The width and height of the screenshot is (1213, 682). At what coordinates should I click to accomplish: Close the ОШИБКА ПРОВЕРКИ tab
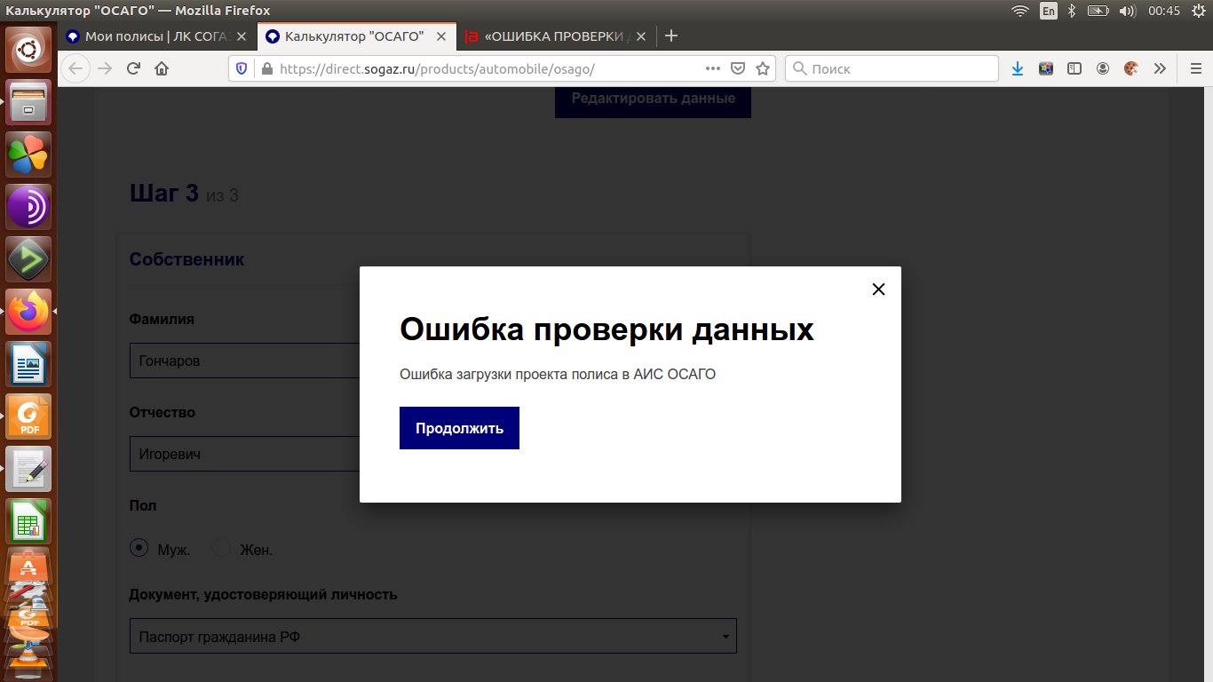tap(641, 36)
